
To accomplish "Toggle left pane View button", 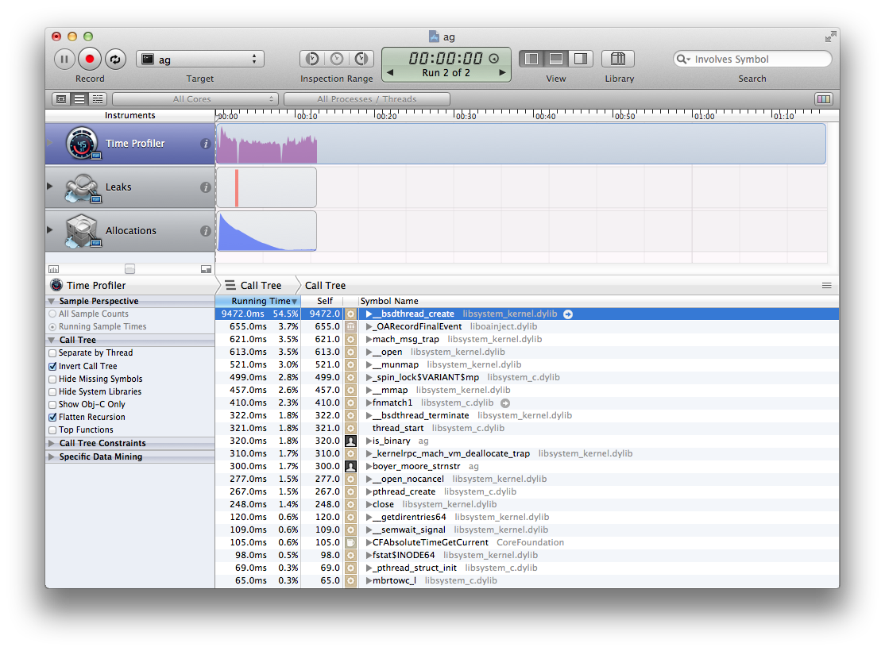I will 531,59.
